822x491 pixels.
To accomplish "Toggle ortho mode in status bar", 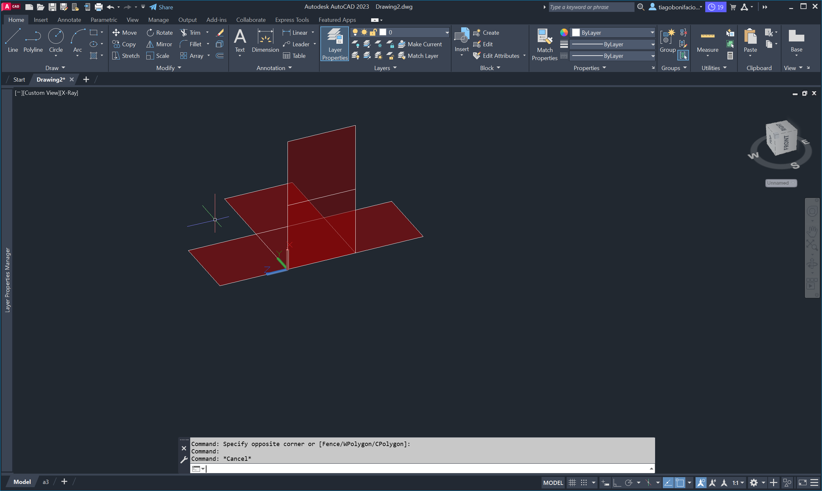I will [x=617, y=482].
